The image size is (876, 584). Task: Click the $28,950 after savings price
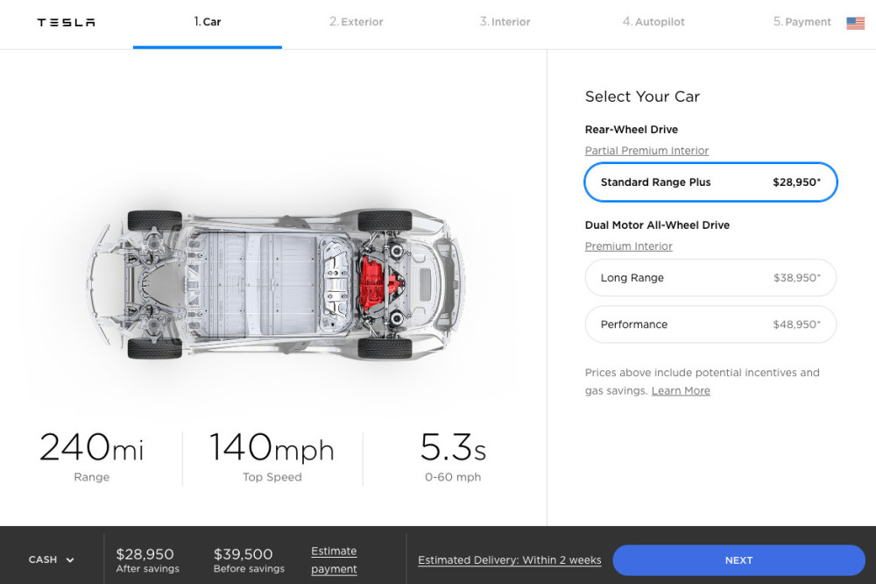(x=145, y=555)
